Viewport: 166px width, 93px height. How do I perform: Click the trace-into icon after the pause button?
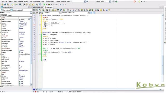(60, 4)
